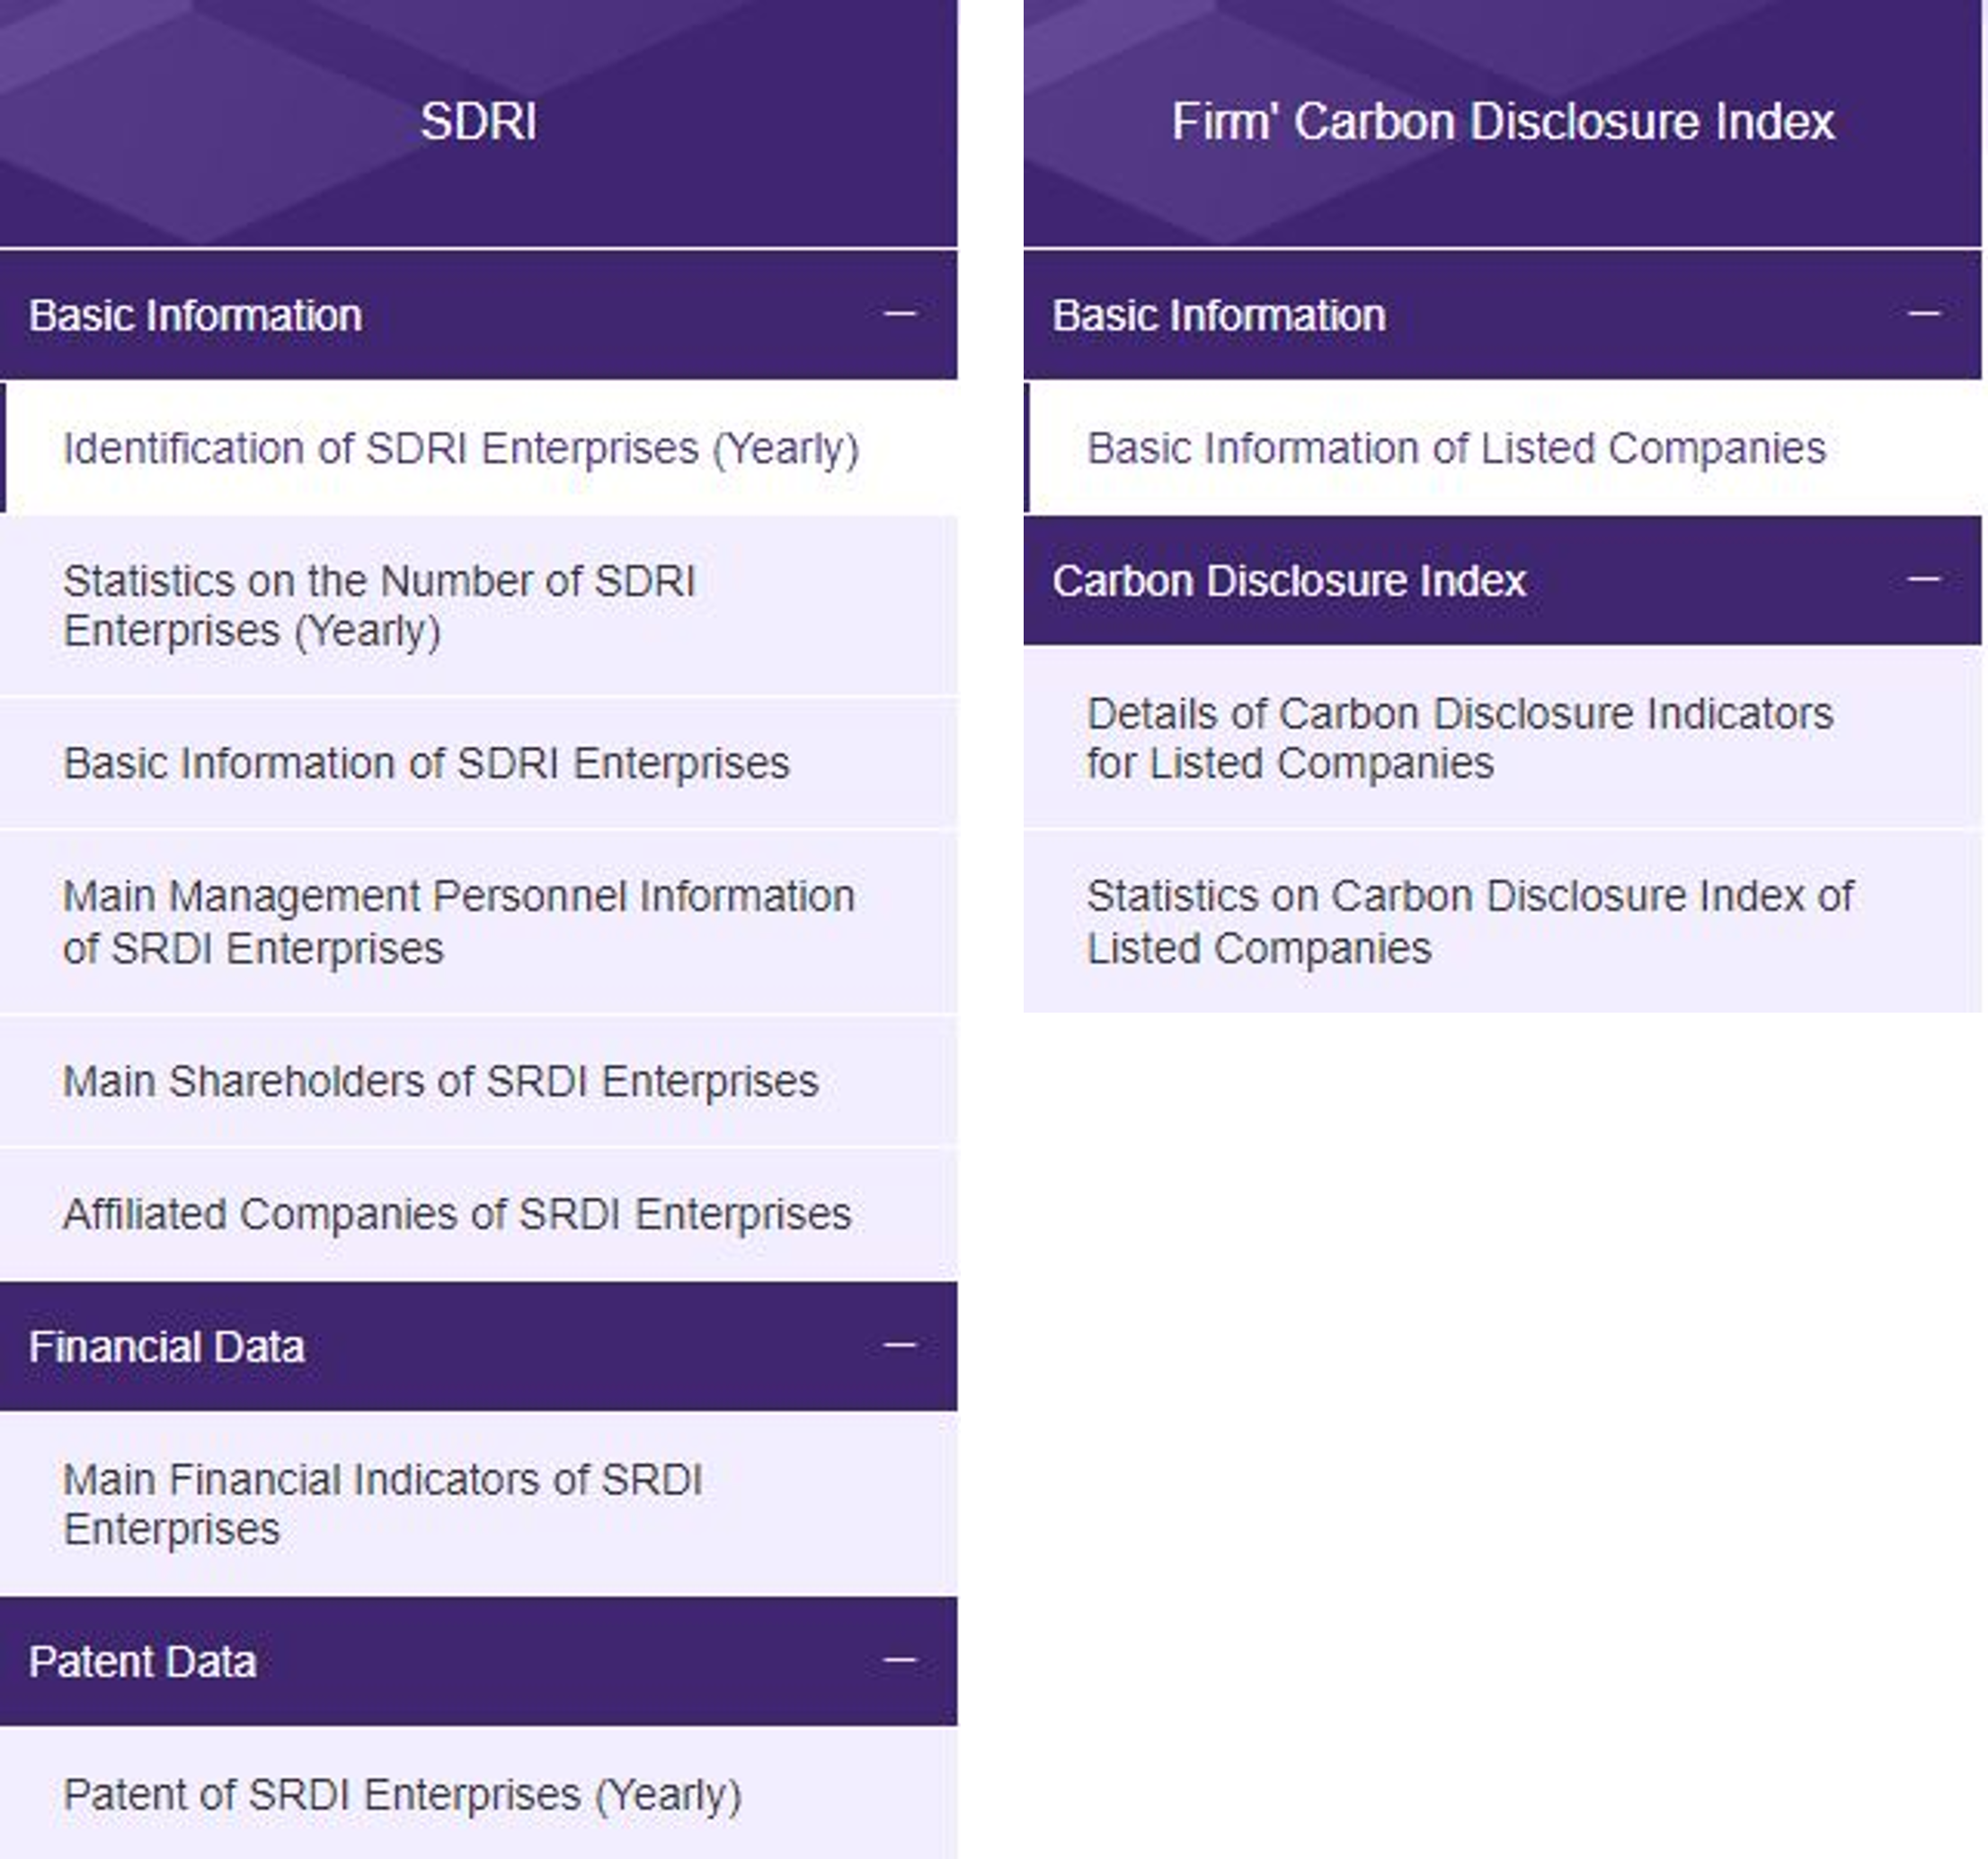Select Basic Information of SDRI Enterprises

coord(426,763)
